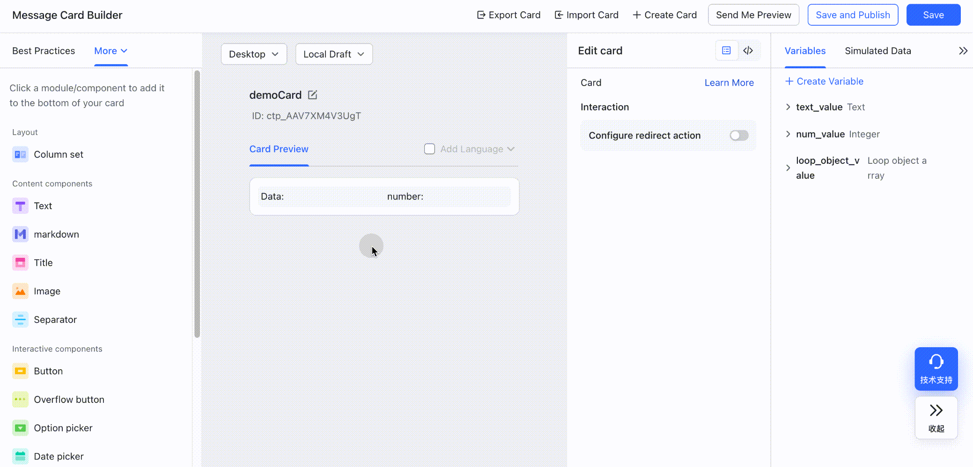Open the Variables tab
Image resolution: width=973 pixels, height=467 pixels.
click(x=805, y=51)
